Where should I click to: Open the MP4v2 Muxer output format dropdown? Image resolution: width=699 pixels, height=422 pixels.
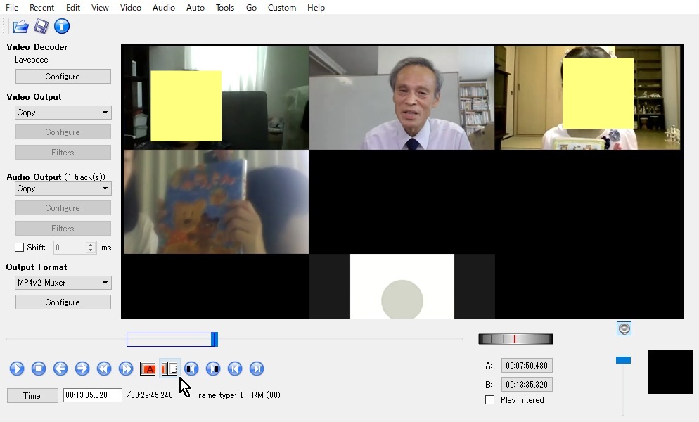point(63,282)
